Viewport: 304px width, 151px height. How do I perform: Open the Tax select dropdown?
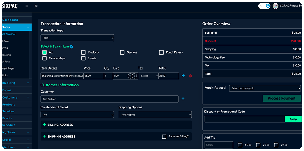coord(148,76)
